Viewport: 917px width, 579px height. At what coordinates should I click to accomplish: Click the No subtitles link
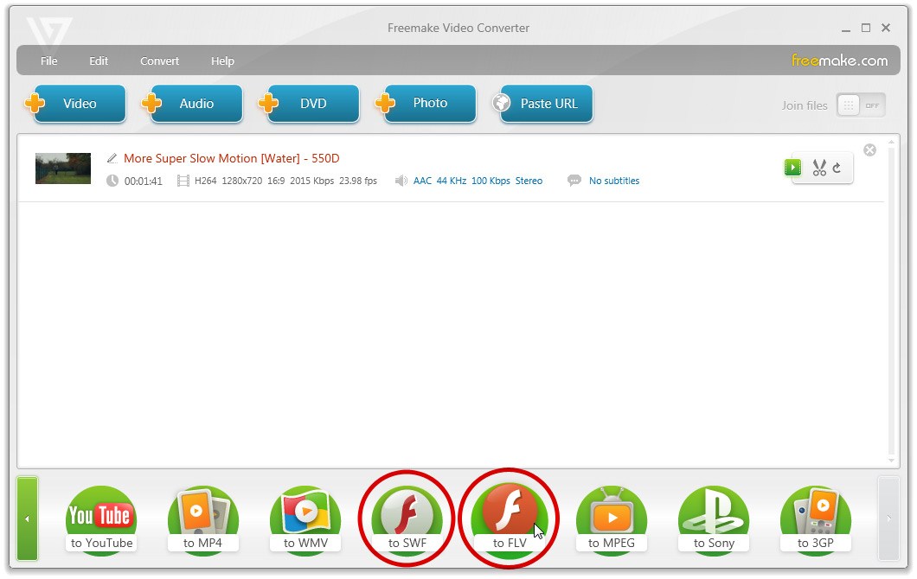coord(614,181)
